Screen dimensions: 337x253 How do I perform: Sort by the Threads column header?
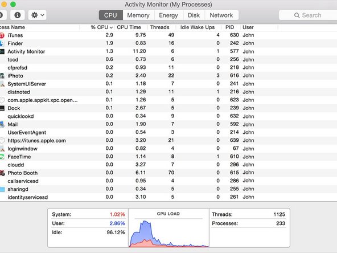pos(160,27)
